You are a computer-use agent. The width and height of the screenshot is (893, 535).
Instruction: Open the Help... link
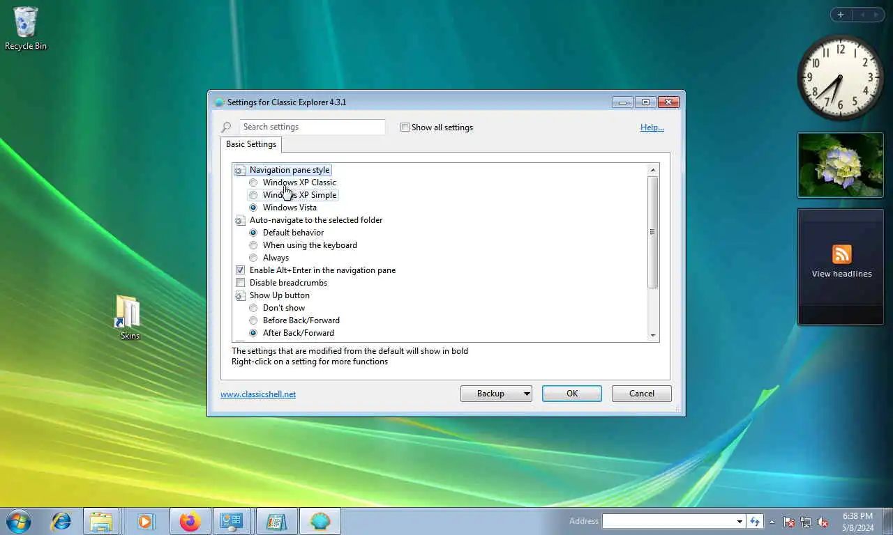(x=652, y=127)
